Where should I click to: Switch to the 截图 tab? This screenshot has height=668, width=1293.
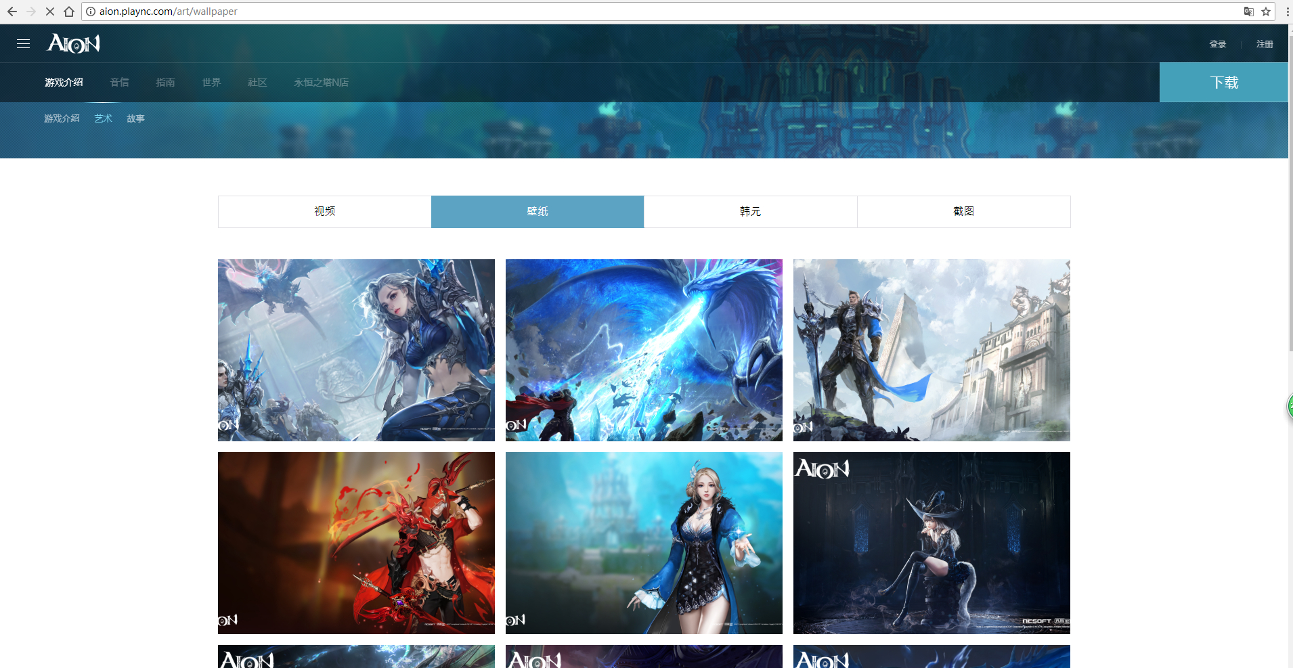pyautogui.click(x=964, y=212)
